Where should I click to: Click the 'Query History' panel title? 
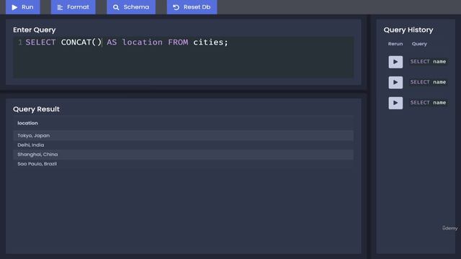(x=408, y=29)
